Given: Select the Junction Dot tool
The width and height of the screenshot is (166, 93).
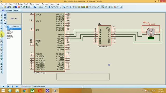Looking at the screenshot, I should tap(2, 20).
